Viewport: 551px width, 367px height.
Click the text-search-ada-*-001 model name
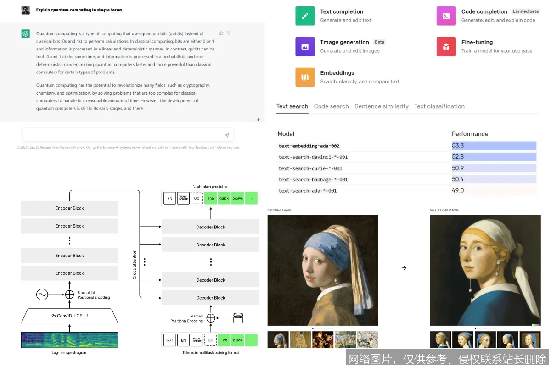[x=308, y=190]
